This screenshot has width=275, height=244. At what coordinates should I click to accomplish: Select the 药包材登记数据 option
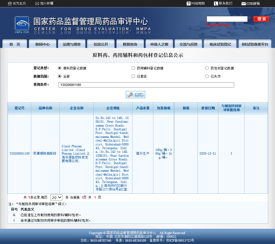coord(207,68)
